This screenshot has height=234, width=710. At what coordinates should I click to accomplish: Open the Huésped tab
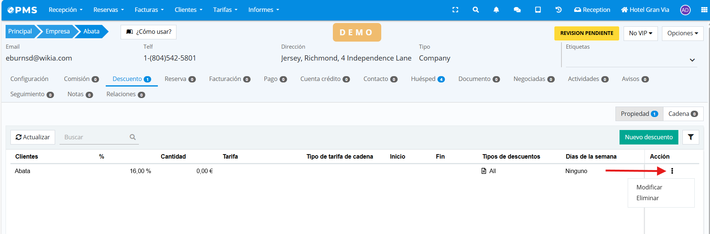coord(427,79)
